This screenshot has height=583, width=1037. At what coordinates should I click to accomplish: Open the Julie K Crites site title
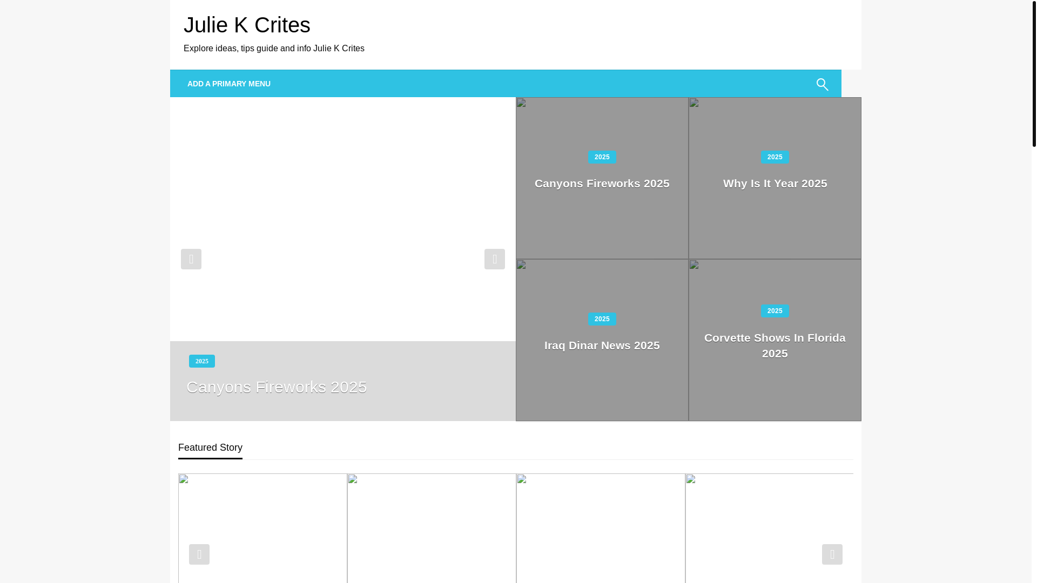pos(247,25)
